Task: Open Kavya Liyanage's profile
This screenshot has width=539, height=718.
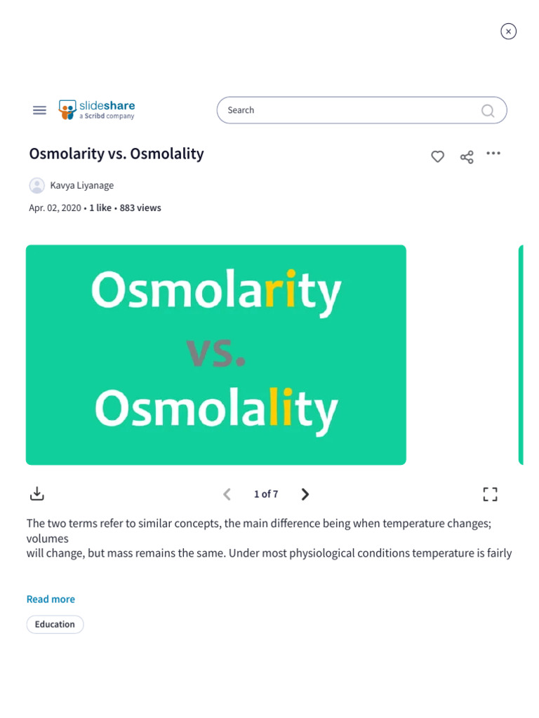Action: click(81, 186)
